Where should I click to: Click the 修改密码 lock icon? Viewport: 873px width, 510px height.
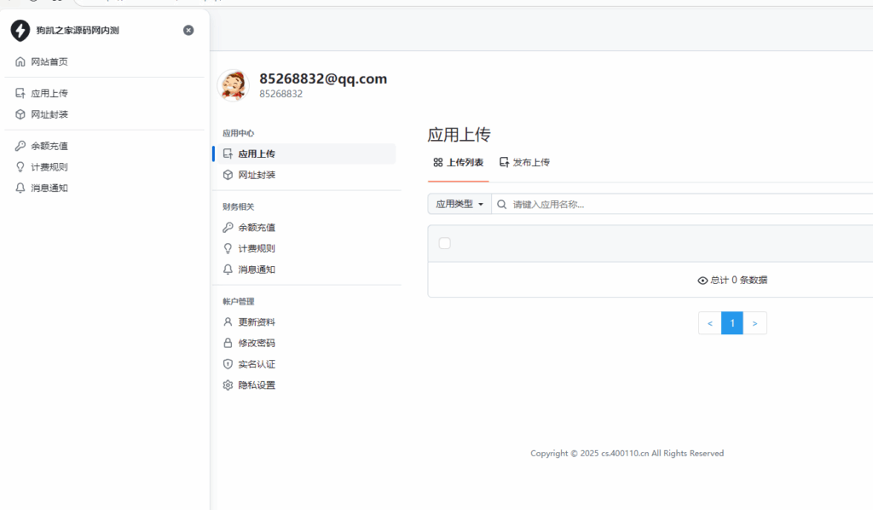click(x=228, y=343)
